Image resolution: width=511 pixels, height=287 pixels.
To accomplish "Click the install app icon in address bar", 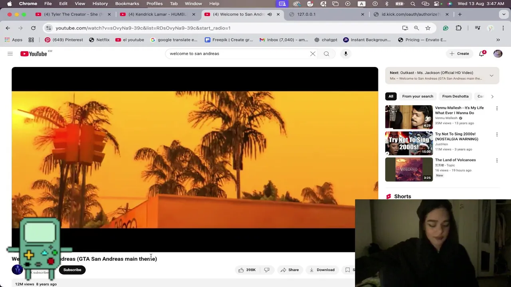I will pyautogui.click(x=405, y=28).
